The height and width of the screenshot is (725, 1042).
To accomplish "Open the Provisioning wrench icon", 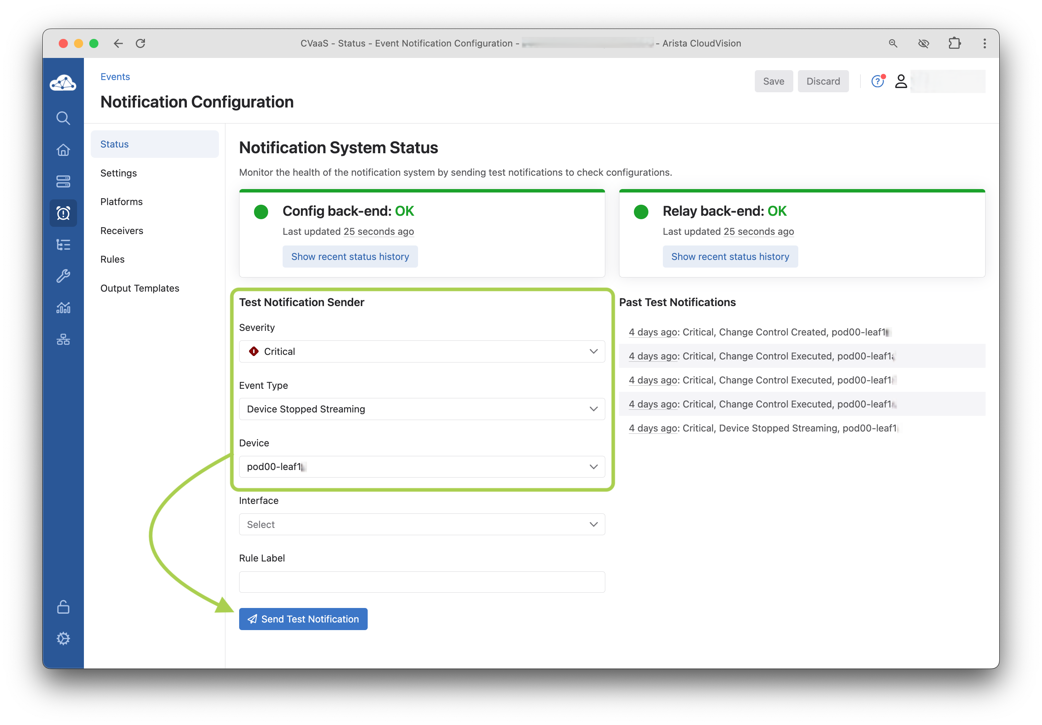I will (x=63, y=276).
